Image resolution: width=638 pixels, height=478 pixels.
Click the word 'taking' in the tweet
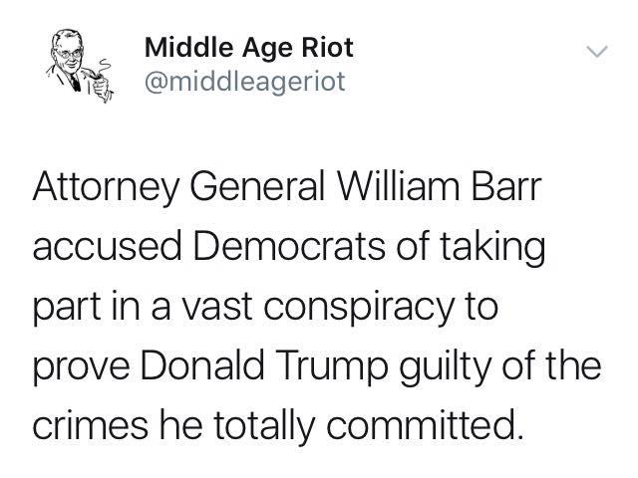tap(492, 248)
